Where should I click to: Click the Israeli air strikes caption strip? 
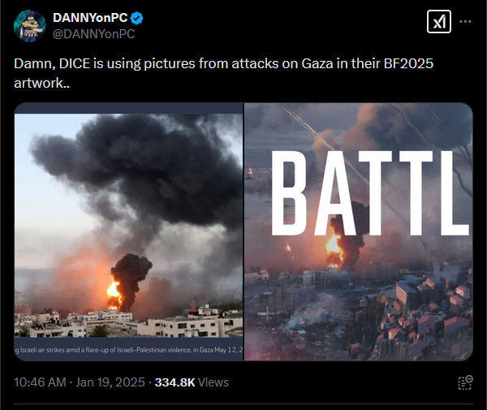coord(128,350)
